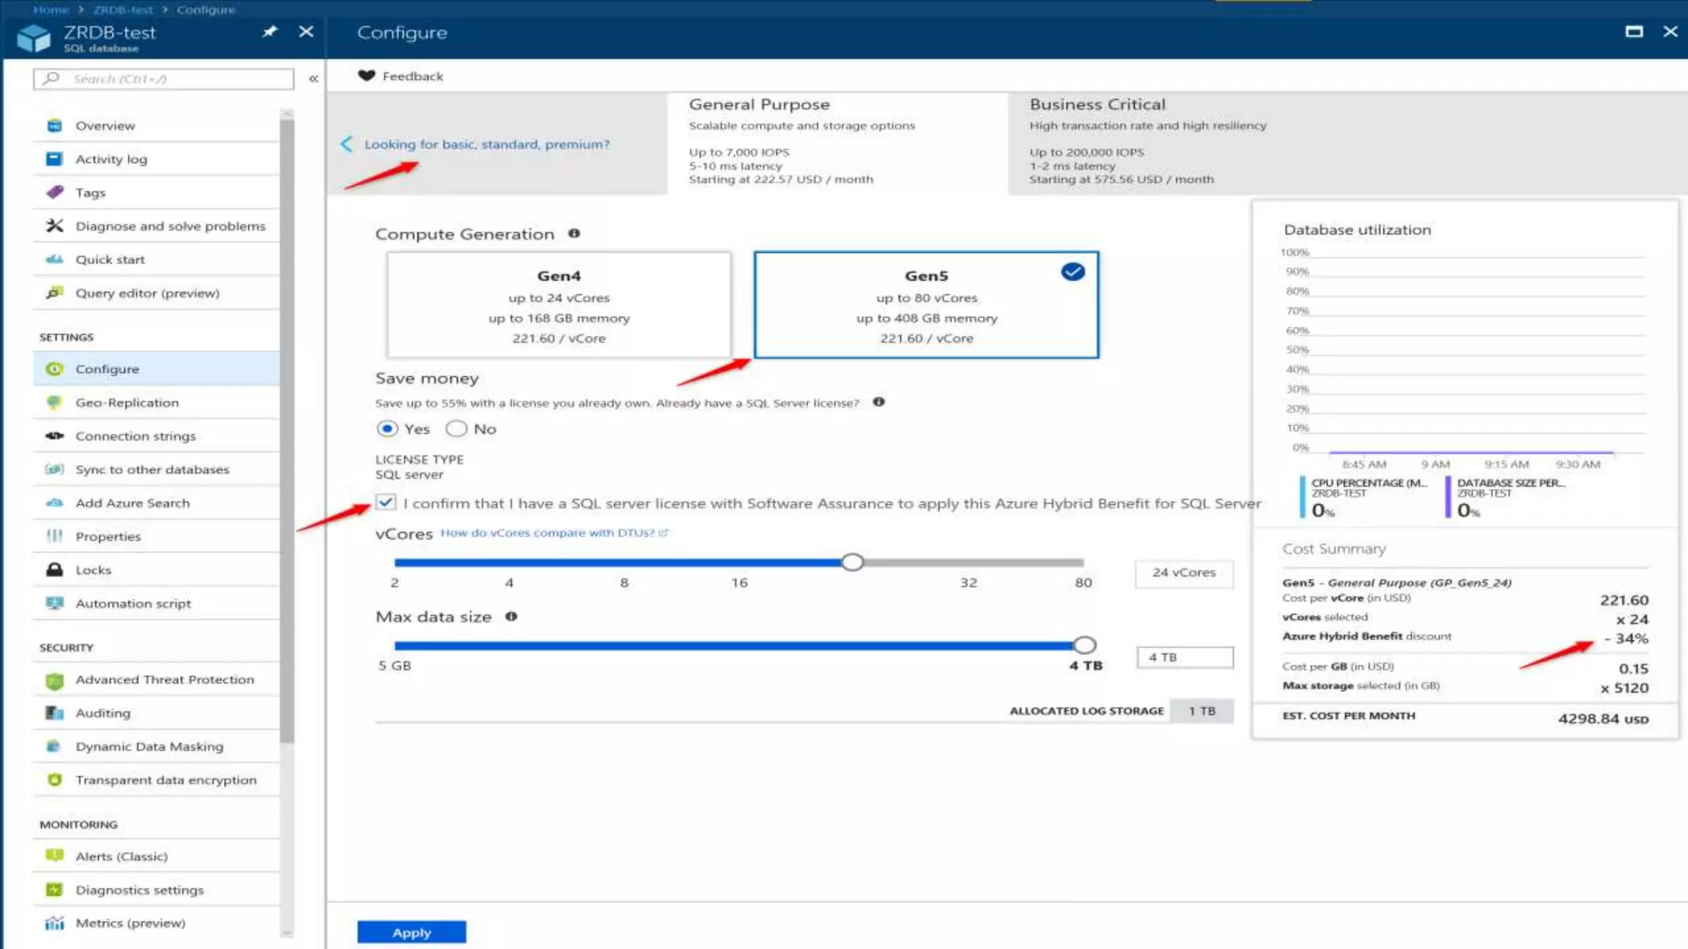1688x949 pixels.
Task: Select the Gen5 compute generation card
Action: (926, 305)
